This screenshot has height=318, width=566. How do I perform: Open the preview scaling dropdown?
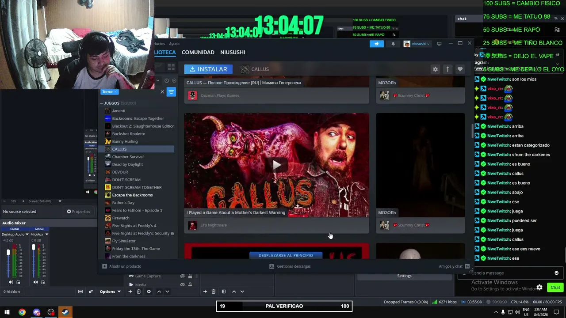pyautogui.click(x=60, y=201)
